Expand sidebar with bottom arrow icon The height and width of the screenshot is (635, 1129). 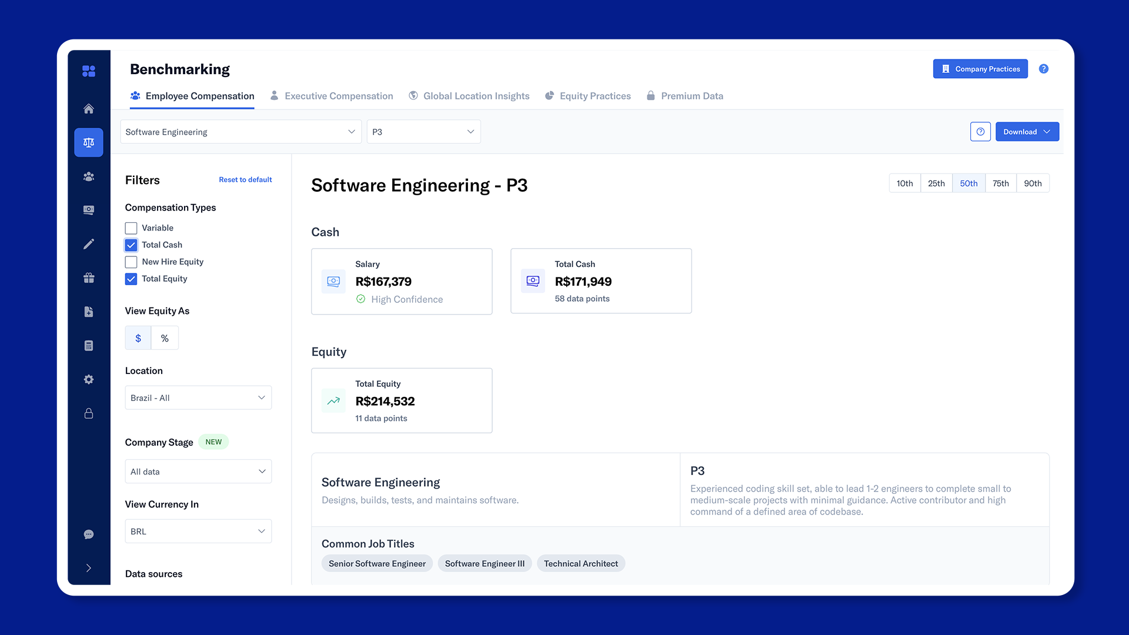[x=89, y=568]
